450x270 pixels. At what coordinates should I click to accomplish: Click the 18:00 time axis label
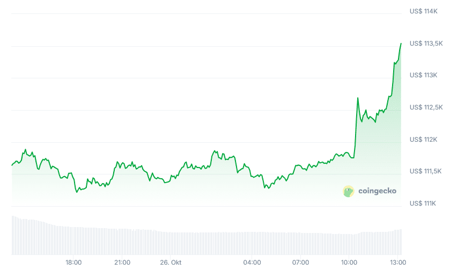[x=73, y=262]
